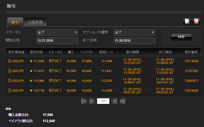Click down arrow beside 112.086

pos(31,81)
